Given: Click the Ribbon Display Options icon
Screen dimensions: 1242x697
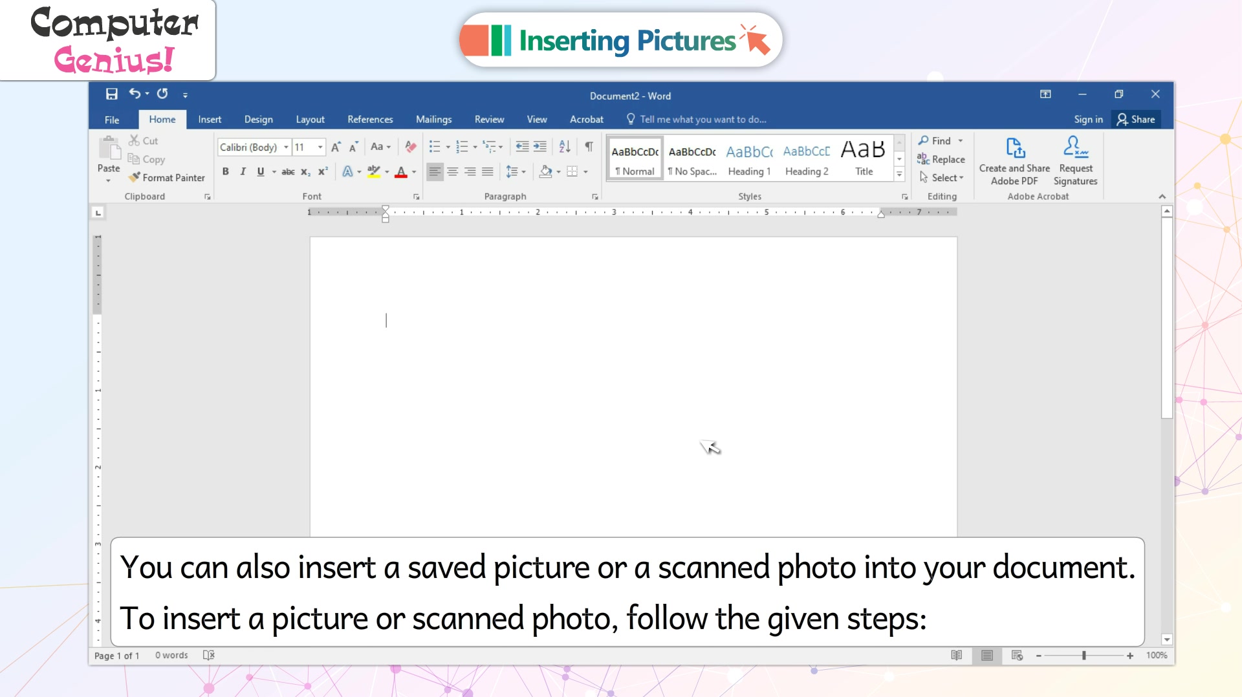Looking at the screenshot, I should pyautogui.click(x=1045, y=94).
